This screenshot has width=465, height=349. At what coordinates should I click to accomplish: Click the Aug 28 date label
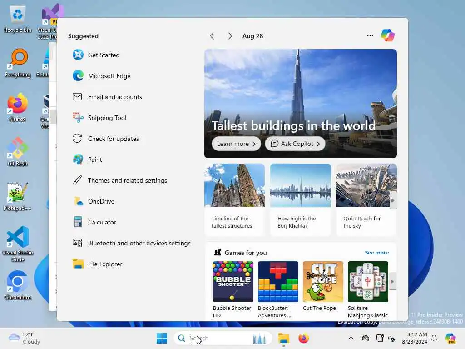[252, 36]
